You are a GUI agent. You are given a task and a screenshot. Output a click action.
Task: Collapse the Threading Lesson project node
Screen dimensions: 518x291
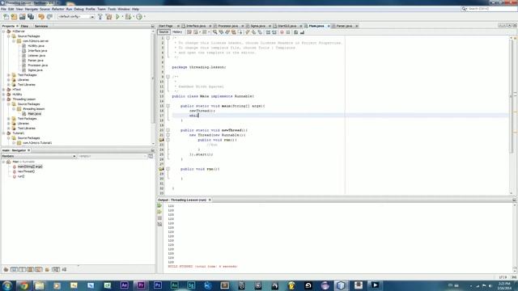(x=4, y=99)
